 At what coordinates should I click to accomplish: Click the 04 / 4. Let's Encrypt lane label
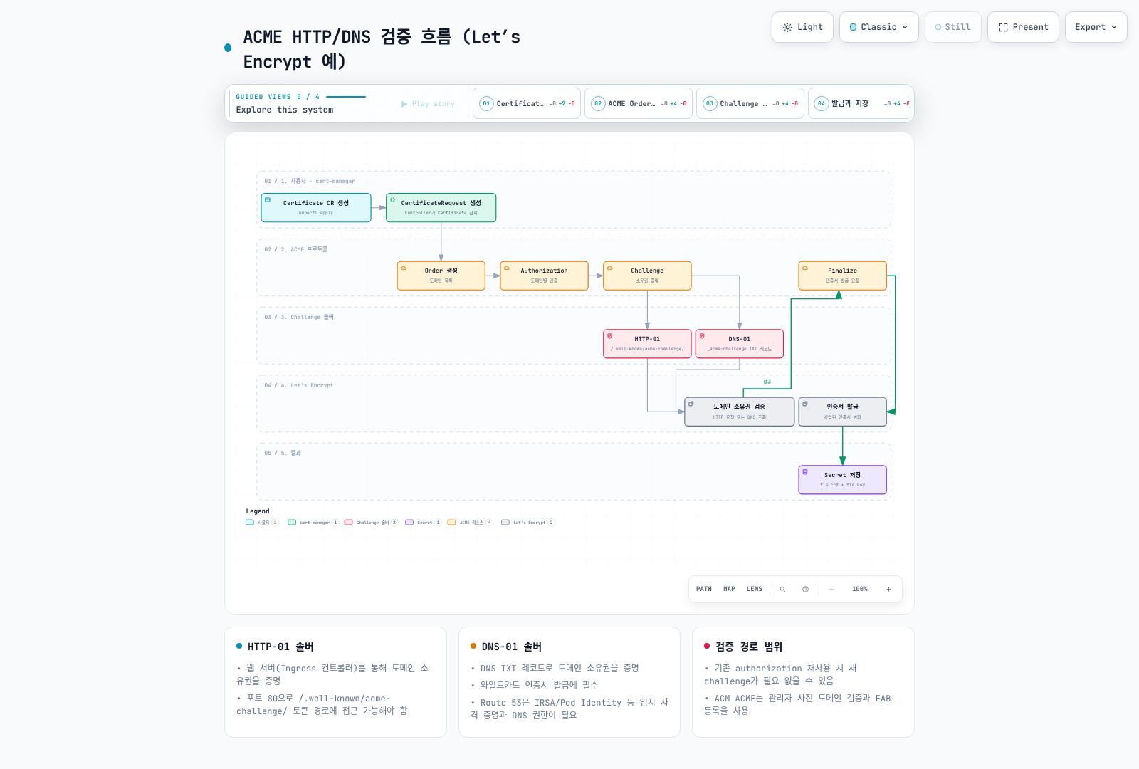pos(299,385)
